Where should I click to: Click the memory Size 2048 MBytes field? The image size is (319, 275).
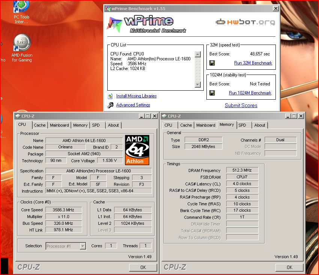[x=203, y=146]
